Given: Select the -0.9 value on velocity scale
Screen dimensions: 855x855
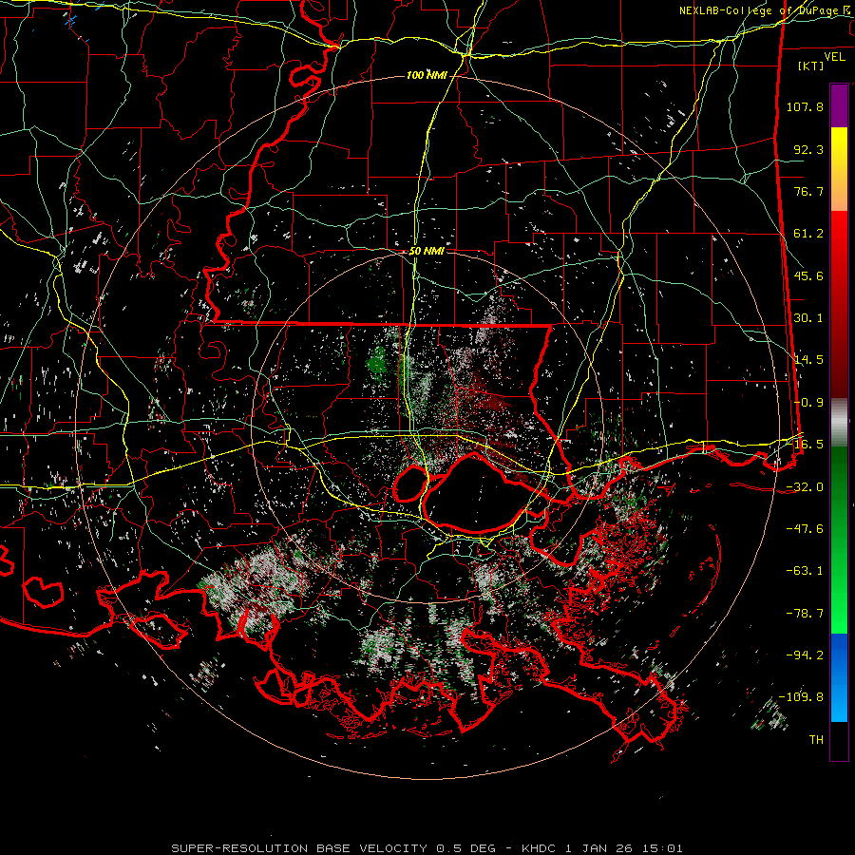Looking at the screenshot, I should point(808,403).
